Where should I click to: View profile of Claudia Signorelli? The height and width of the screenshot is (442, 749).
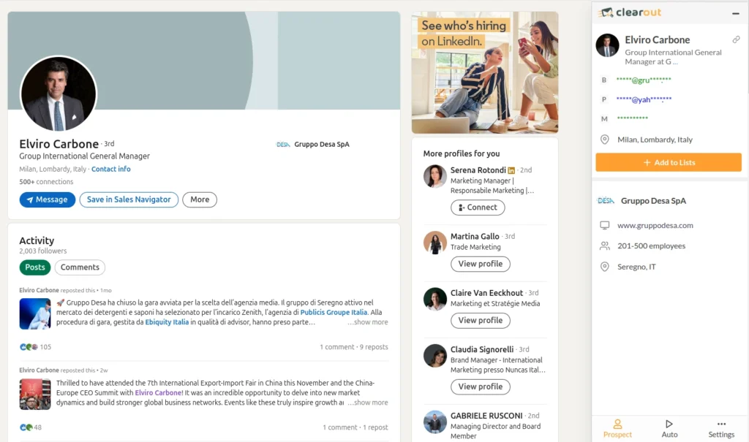point(480,386)
